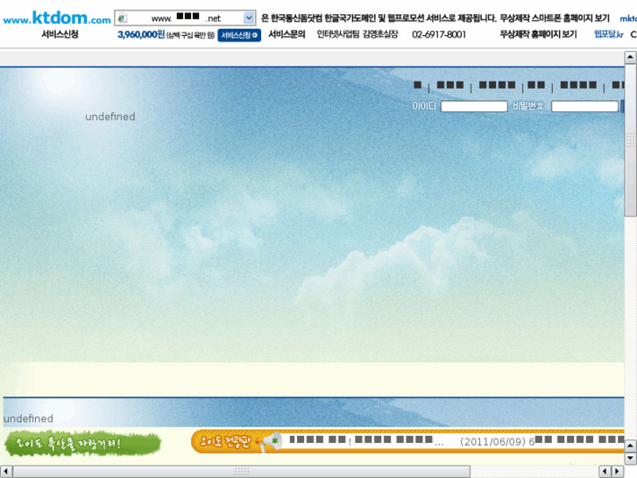Click the upper scroll arrow at bottom right
Image resolution: width=637 pixels, height=478 pixels.
pos(630,446)
